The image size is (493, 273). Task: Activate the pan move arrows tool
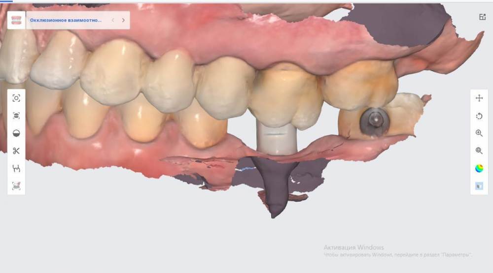(479, 98)
